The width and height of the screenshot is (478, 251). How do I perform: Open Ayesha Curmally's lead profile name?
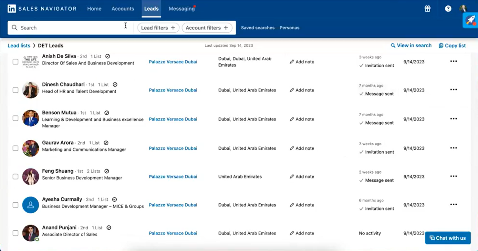pyautogui.click(x=62, y=199)
